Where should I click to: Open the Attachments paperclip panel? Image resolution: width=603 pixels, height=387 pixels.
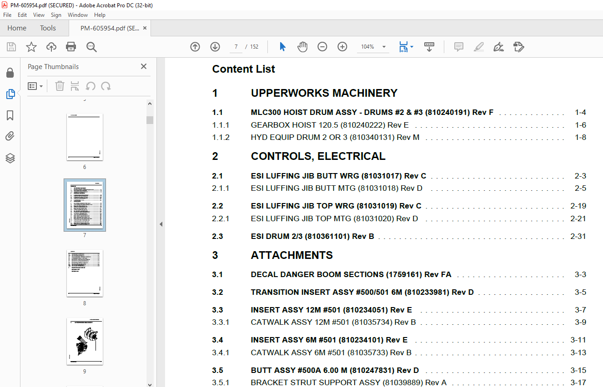click(10, 136)
